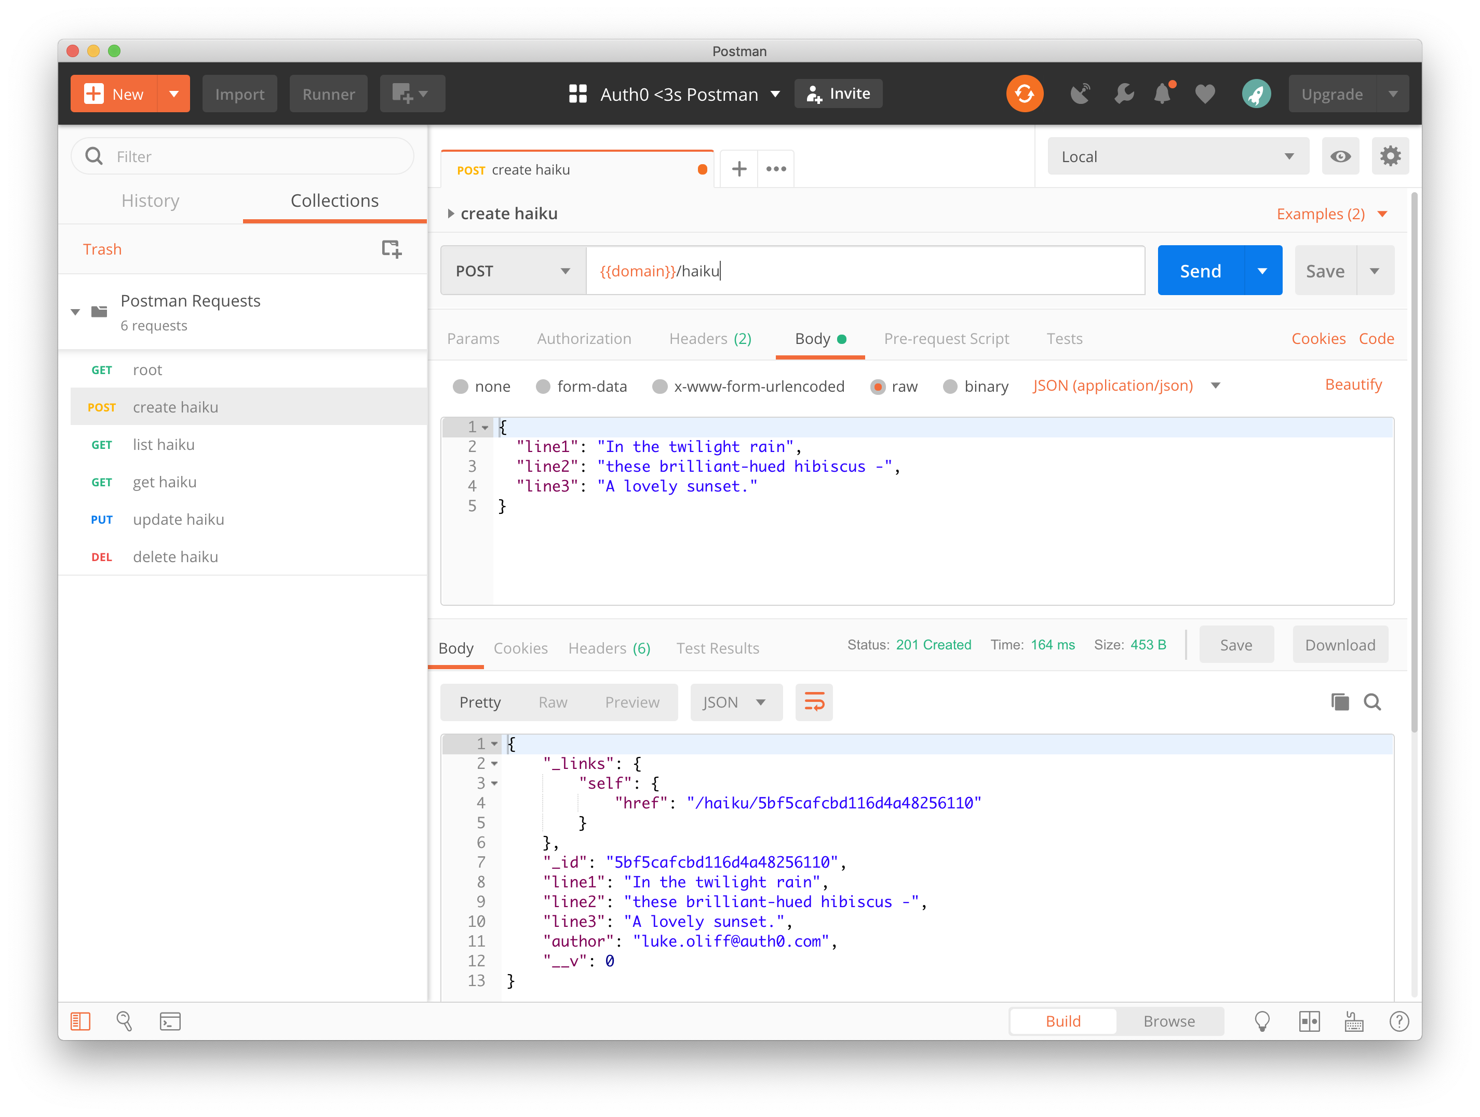The image size is (1480, 1117).
Task: Switch to the History tab
Action: click(x=151, y=201)
